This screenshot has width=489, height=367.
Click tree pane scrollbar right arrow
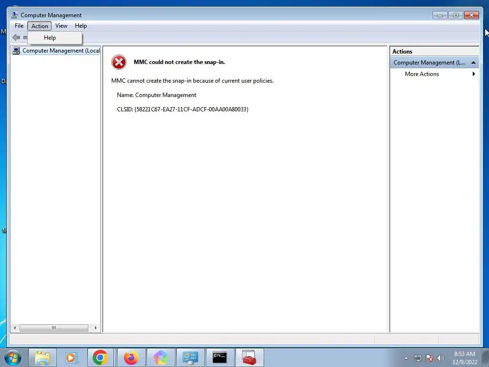pos(96,328)
